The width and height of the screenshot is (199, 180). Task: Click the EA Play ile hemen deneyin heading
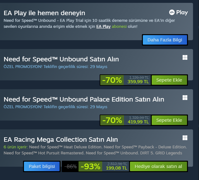coord(44,13)
